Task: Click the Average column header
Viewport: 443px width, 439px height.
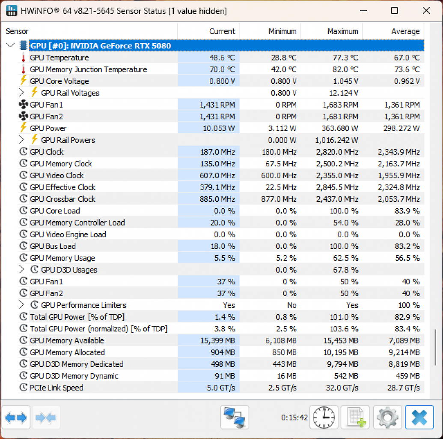Action: point(393,31)
